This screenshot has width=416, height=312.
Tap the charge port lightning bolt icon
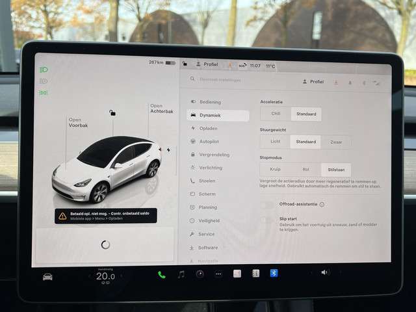tap(168, 150)
